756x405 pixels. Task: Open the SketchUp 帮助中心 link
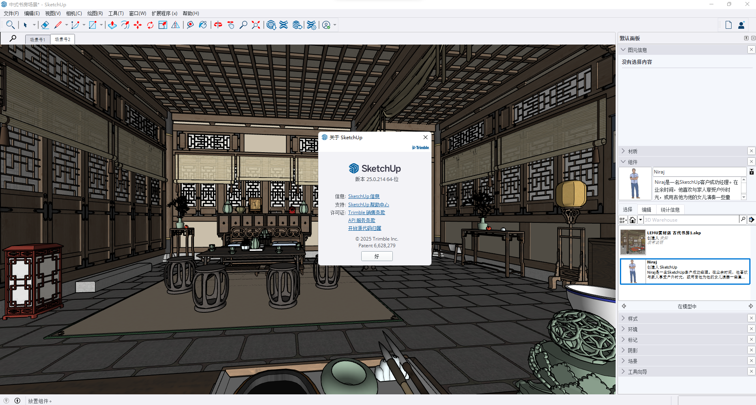pos(368,205)
